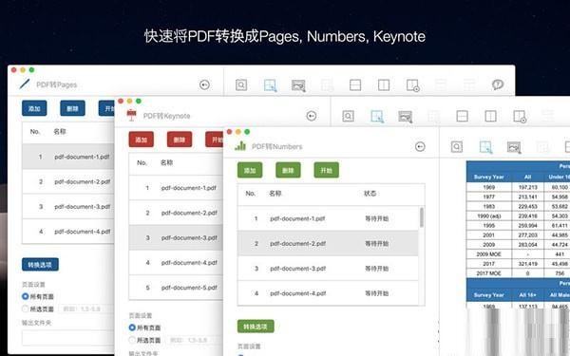Select pdf-document-1.pdf in PDF转Keynote list

[177, 188]
